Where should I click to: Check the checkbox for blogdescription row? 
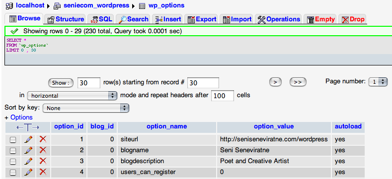(x=13, y=162)
